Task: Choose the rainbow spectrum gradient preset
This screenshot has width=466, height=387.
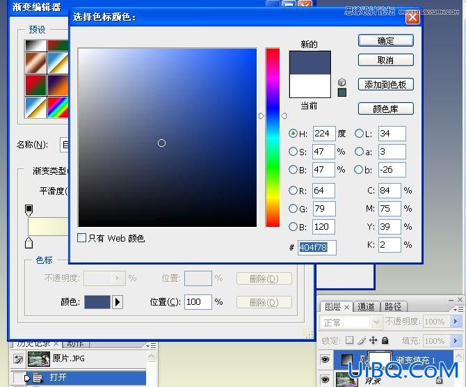Action: pos(58,107)
